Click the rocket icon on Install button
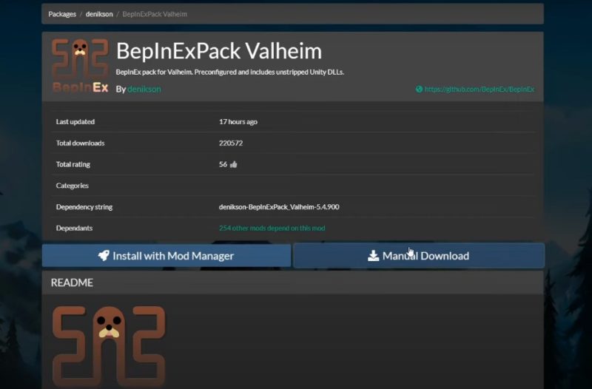The width and height of the screenshot is (592, 389). [104, 255]
